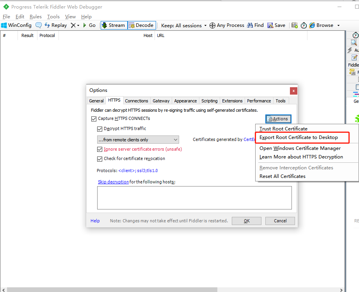Click the Browse Internet Explorer icon
This screenshot has height=292, width=359.
pos(312,25)
